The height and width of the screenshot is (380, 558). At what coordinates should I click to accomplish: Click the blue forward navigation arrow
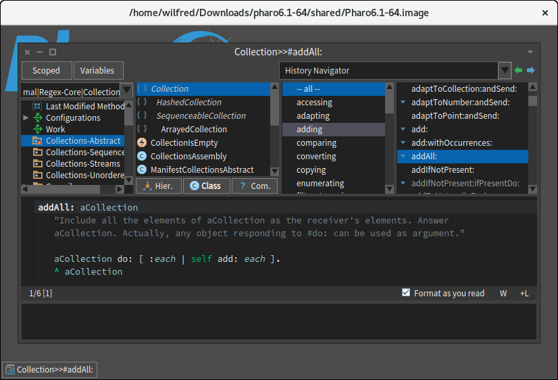click(x=530, y=70)
